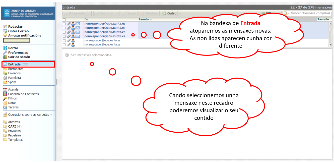Image resolution: width=334 pixels, height=163 pixels.
Task: Click the Saír da sesión icon
Action: point(5,57)
